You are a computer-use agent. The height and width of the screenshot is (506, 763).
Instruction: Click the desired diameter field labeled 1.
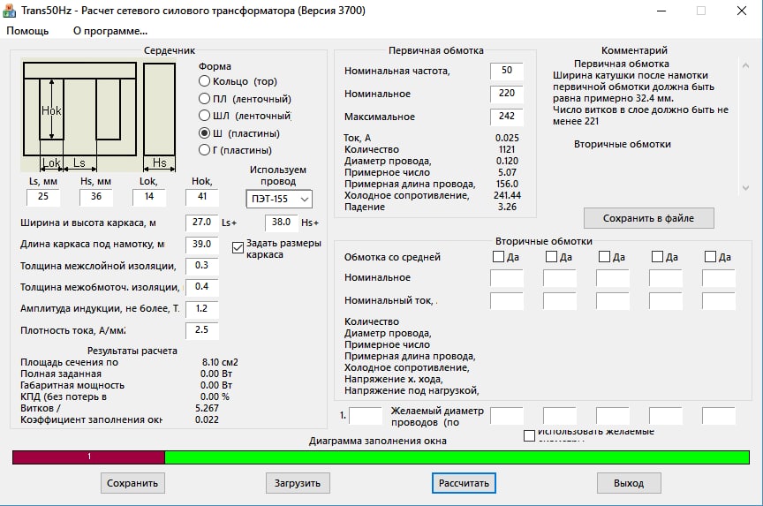(366, 416)
